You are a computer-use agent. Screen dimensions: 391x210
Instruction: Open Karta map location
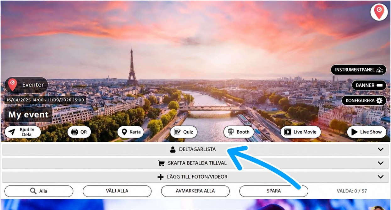point(131,132)
